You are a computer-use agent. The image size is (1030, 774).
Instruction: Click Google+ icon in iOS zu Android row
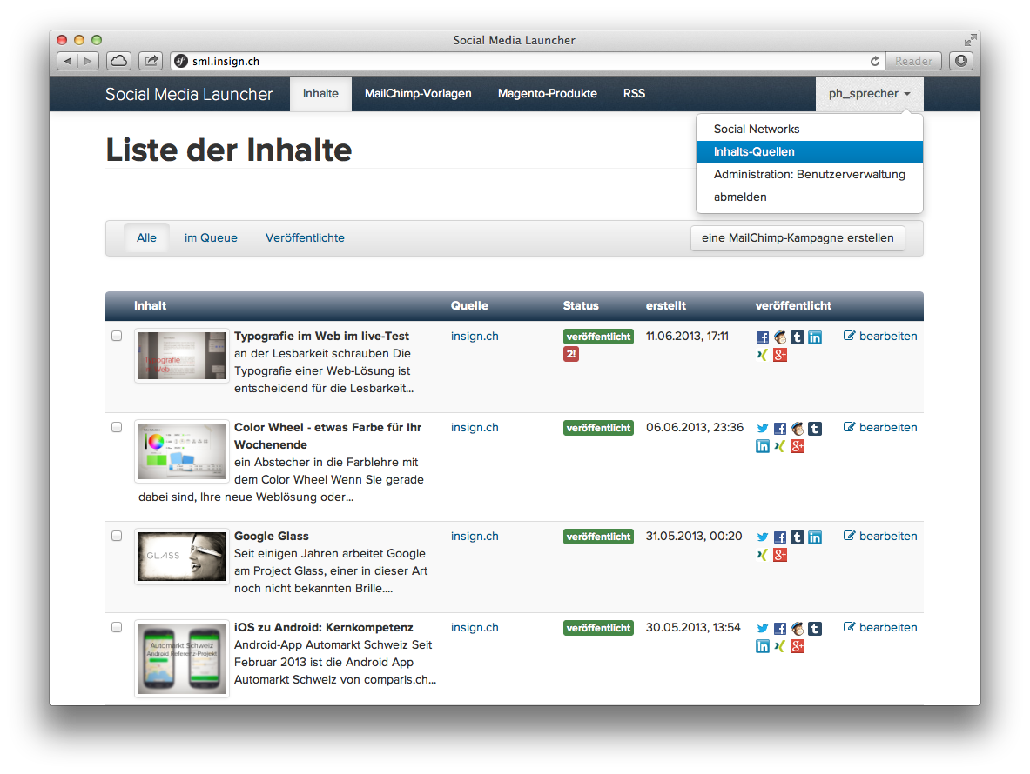coord(798,646)
